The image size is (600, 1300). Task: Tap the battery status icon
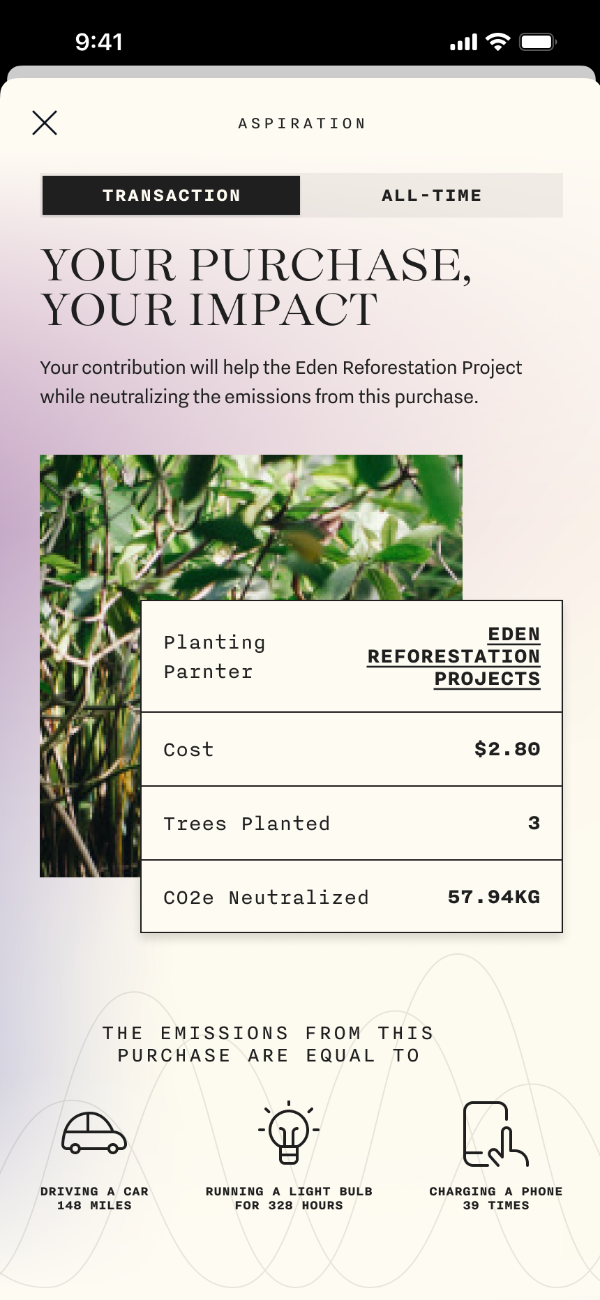[x=537, y=42]
